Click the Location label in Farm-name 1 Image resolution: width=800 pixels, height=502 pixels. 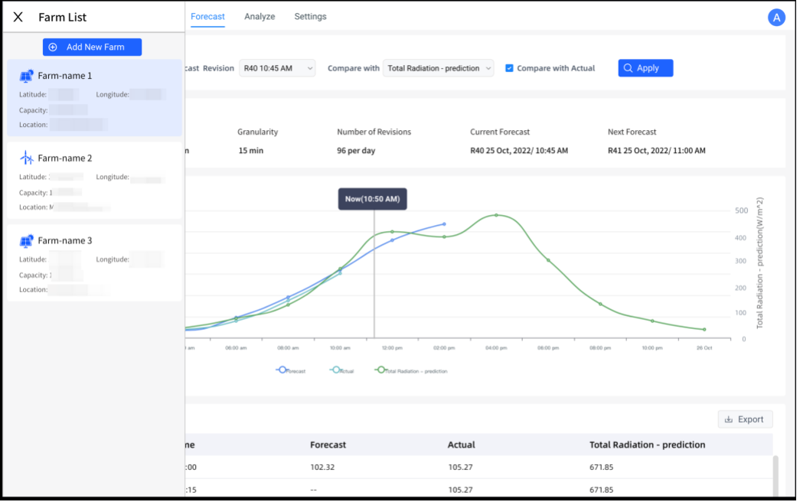(x=33, y=125)
